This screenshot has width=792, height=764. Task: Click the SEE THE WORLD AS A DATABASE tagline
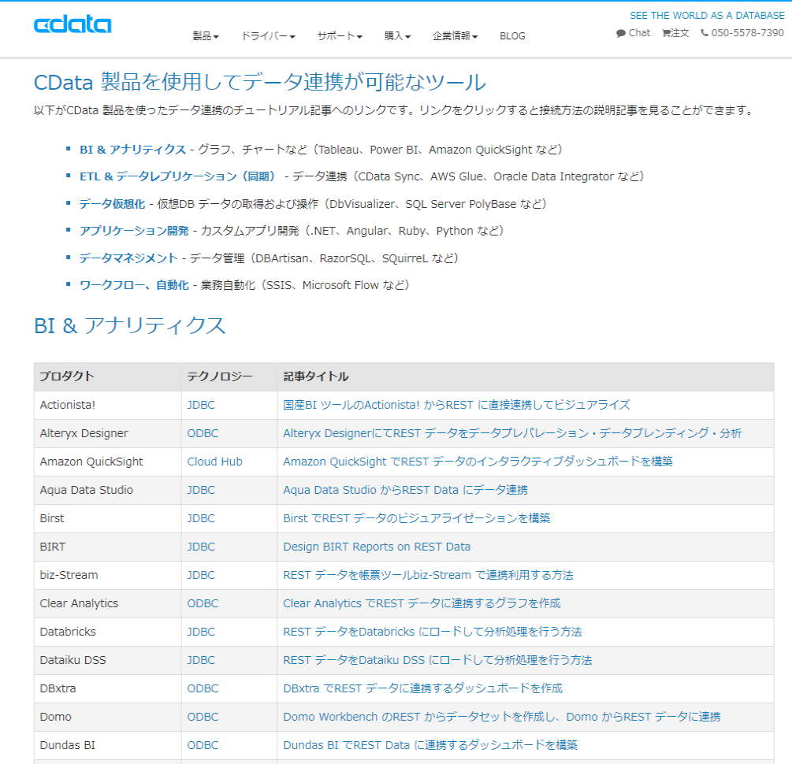[x=707, y=16]
